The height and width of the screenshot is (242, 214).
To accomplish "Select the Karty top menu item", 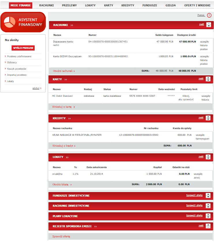I will pyautogui.click(x=108, y=5).
